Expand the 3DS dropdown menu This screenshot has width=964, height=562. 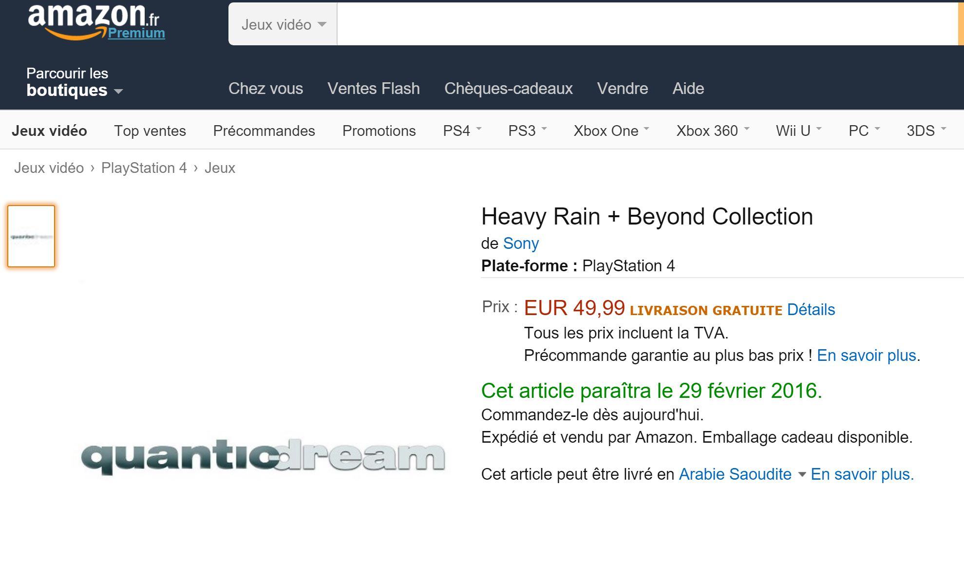(x=926, y=131)
